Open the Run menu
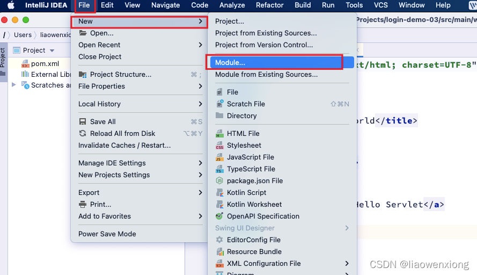Viewport: 477px width, 275px height. pyautogui.click(x=328, y=5)
